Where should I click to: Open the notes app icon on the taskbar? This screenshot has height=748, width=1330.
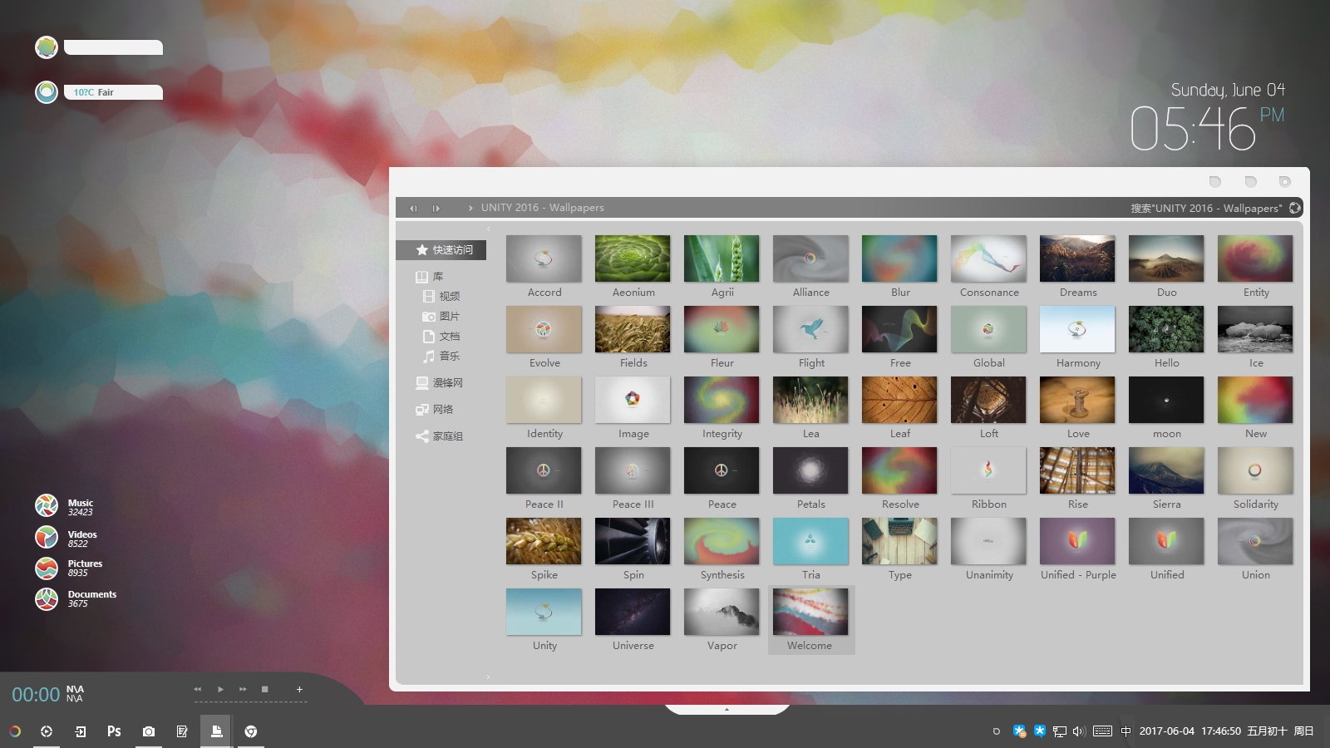pos(182,731)
